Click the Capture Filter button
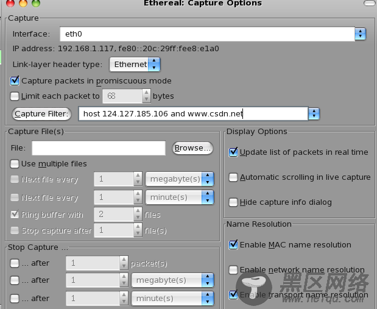377x309 pixels. tap(41, 114)
